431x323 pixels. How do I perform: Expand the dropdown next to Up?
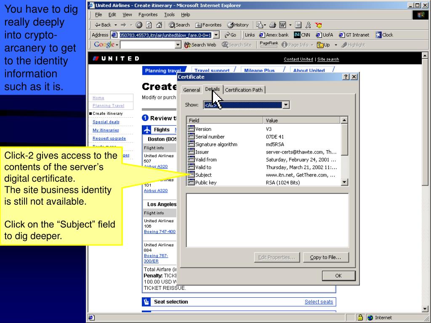pyautogui.click(x=335, y=45)
